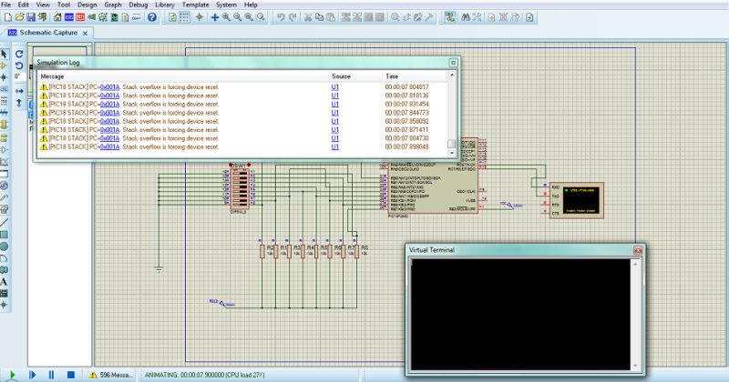Step the simulation one frame
This screenshot has height=382, width=729.
(33, 375)
